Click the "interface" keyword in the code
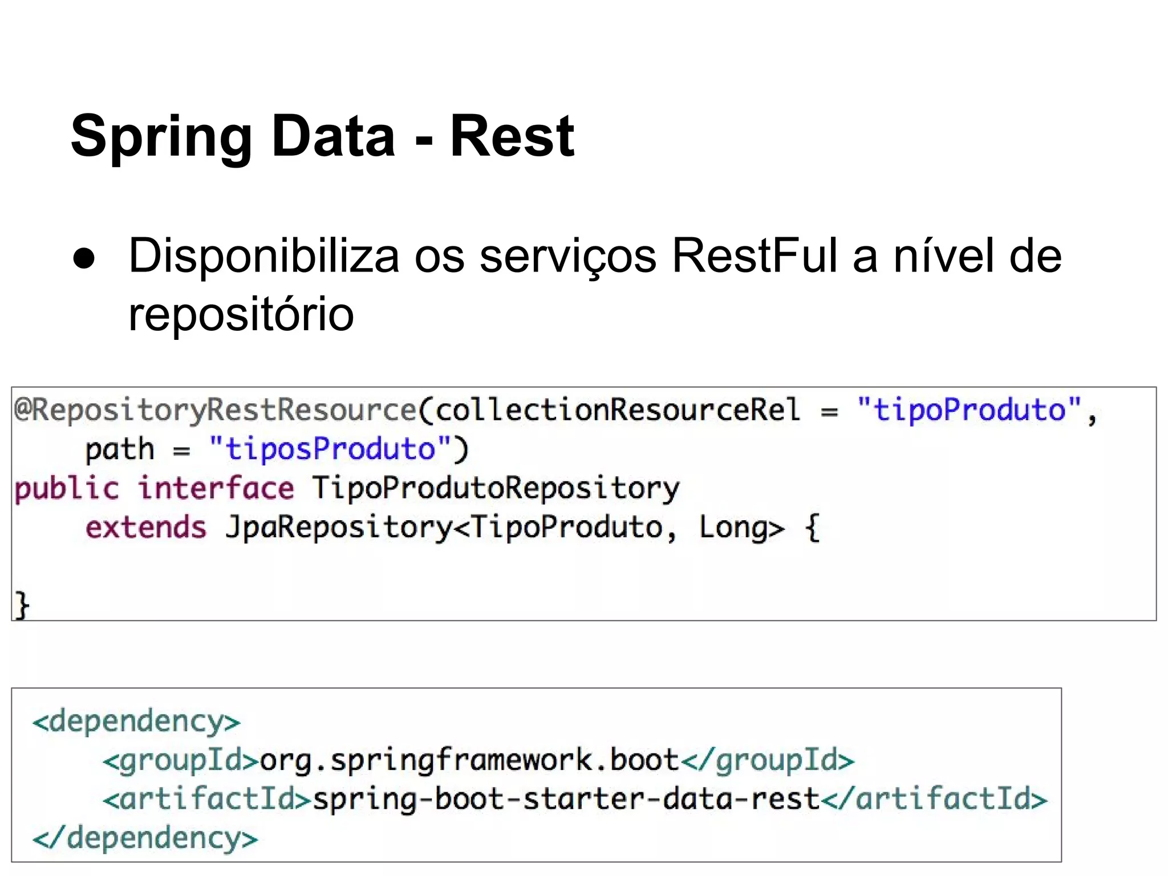The height and width of the screenshot is (876, 1168). [x=216, y=488]
